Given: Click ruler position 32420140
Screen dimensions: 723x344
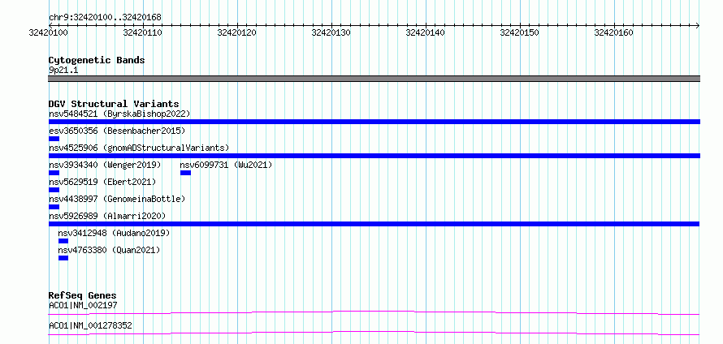Looking at the screenshot, I should (425, 32).
